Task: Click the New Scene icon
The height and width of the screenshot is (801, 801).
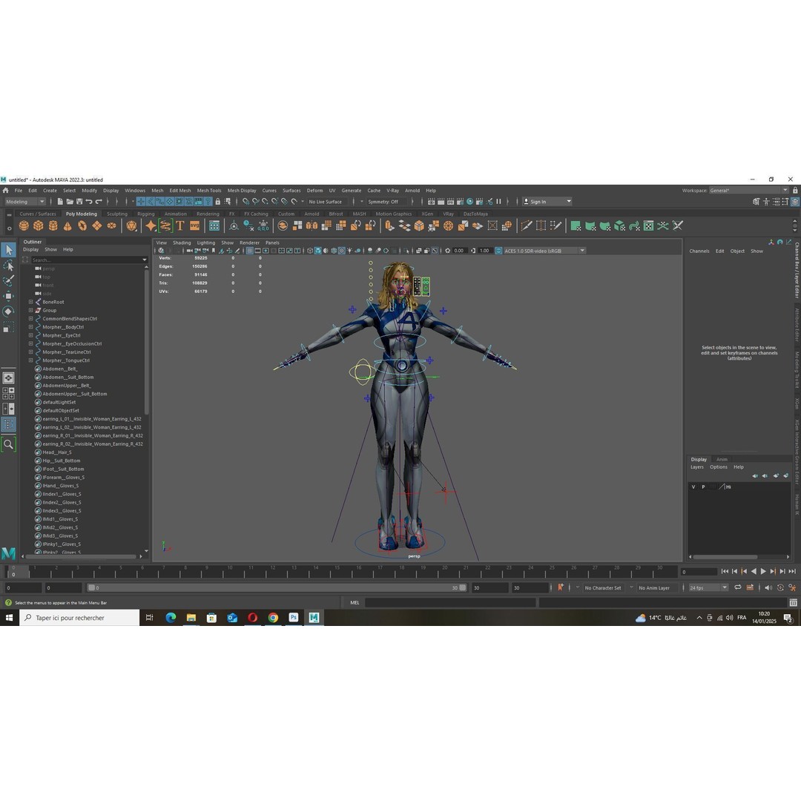Action: (x=60, y=202)
